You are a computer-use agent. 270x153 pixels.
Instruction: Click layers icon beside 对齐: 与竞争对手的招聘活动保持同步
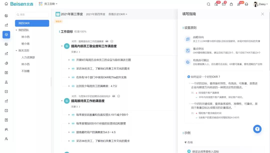(119, 96)
